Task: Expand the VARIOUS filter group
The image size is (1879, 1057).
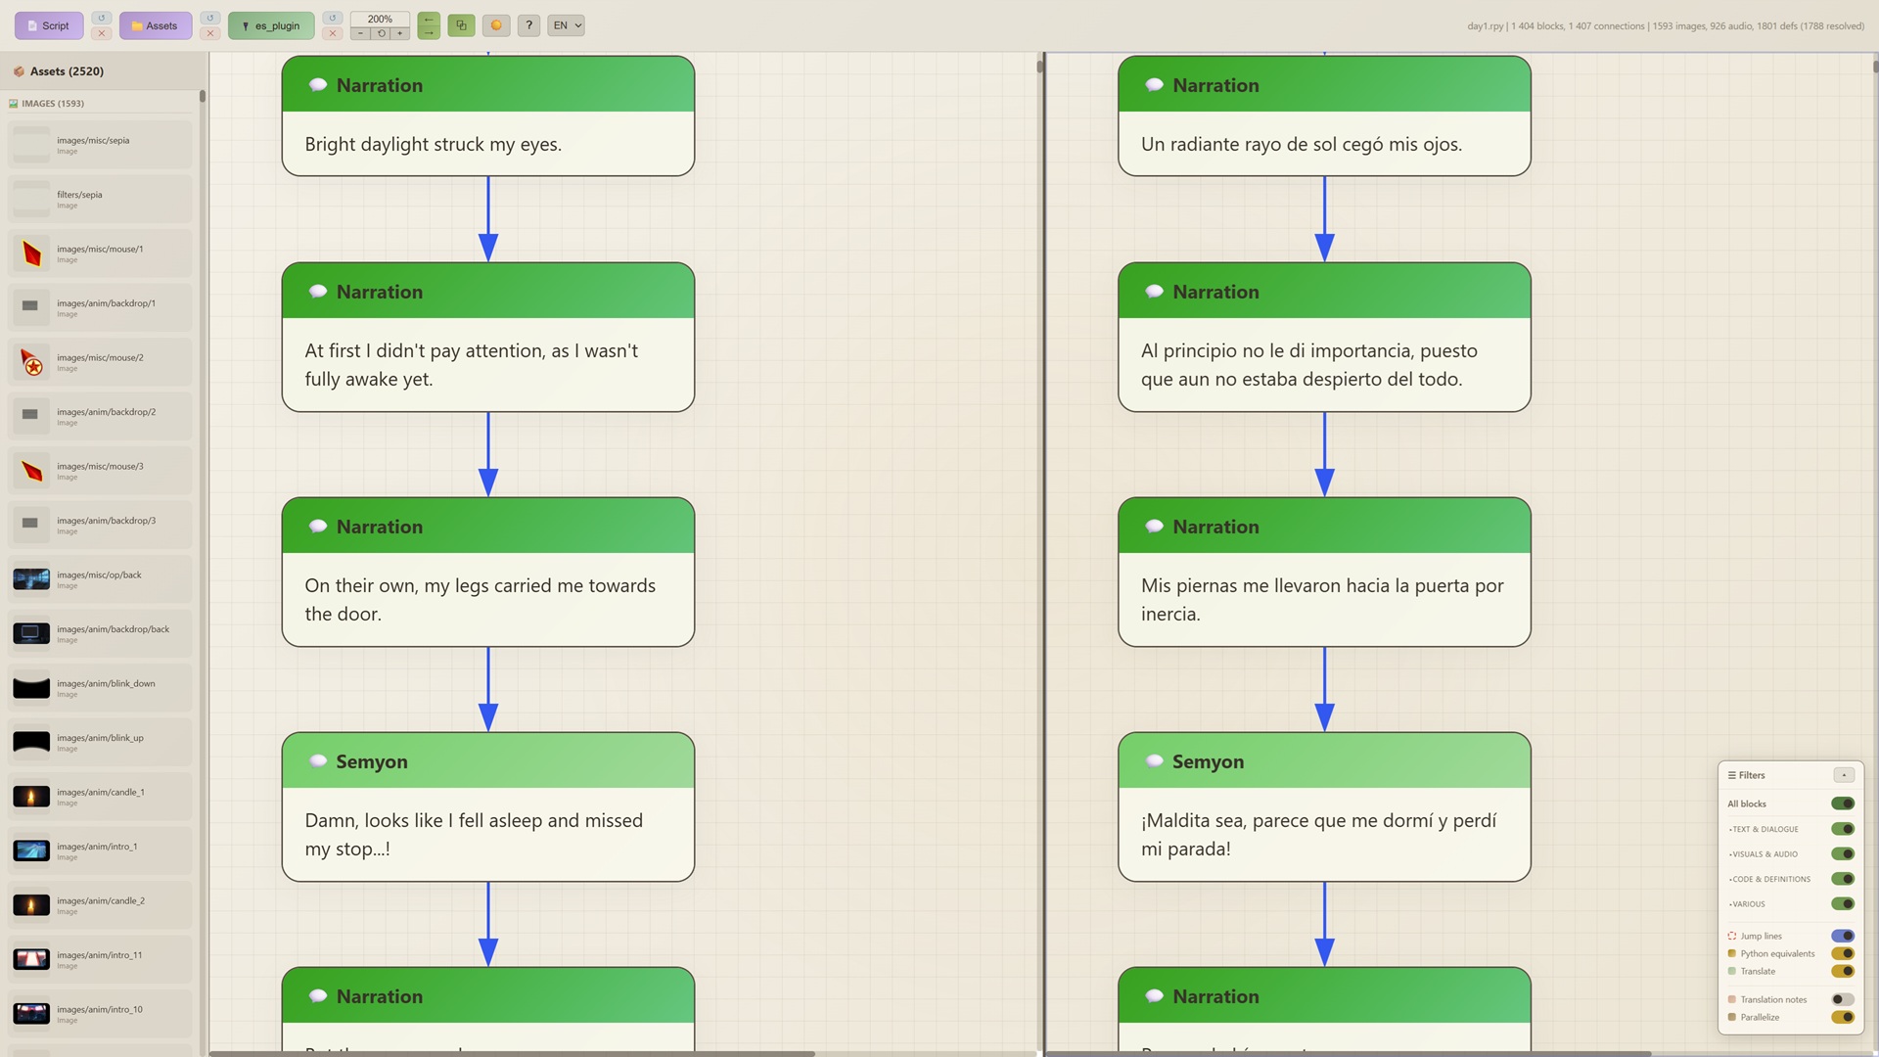Action: pyautogui.click(x=1747, y=904)
